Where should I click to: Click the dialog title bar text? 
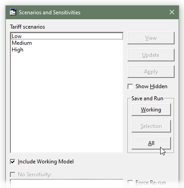[x=49, y=13]
